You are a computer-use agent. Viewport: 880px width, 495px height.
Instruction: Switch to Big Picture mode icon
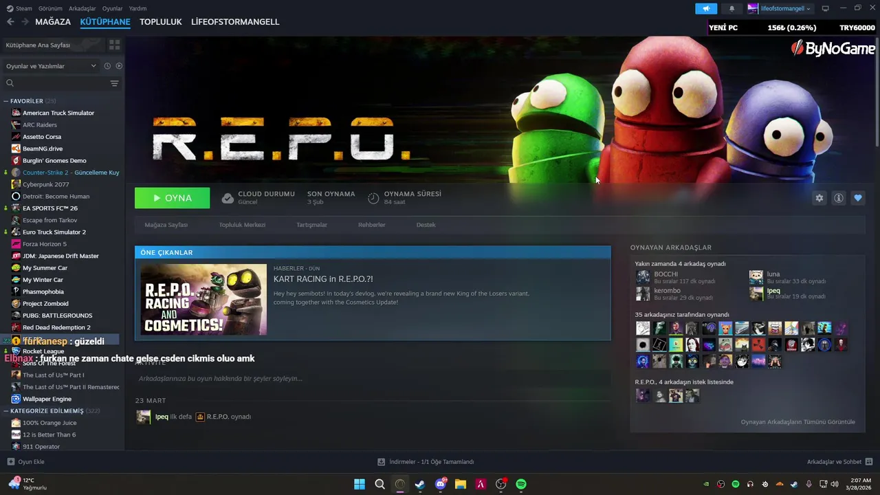826,8
